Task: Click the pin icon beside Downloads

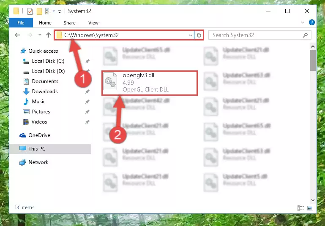Action: click(x=87, y=91)
